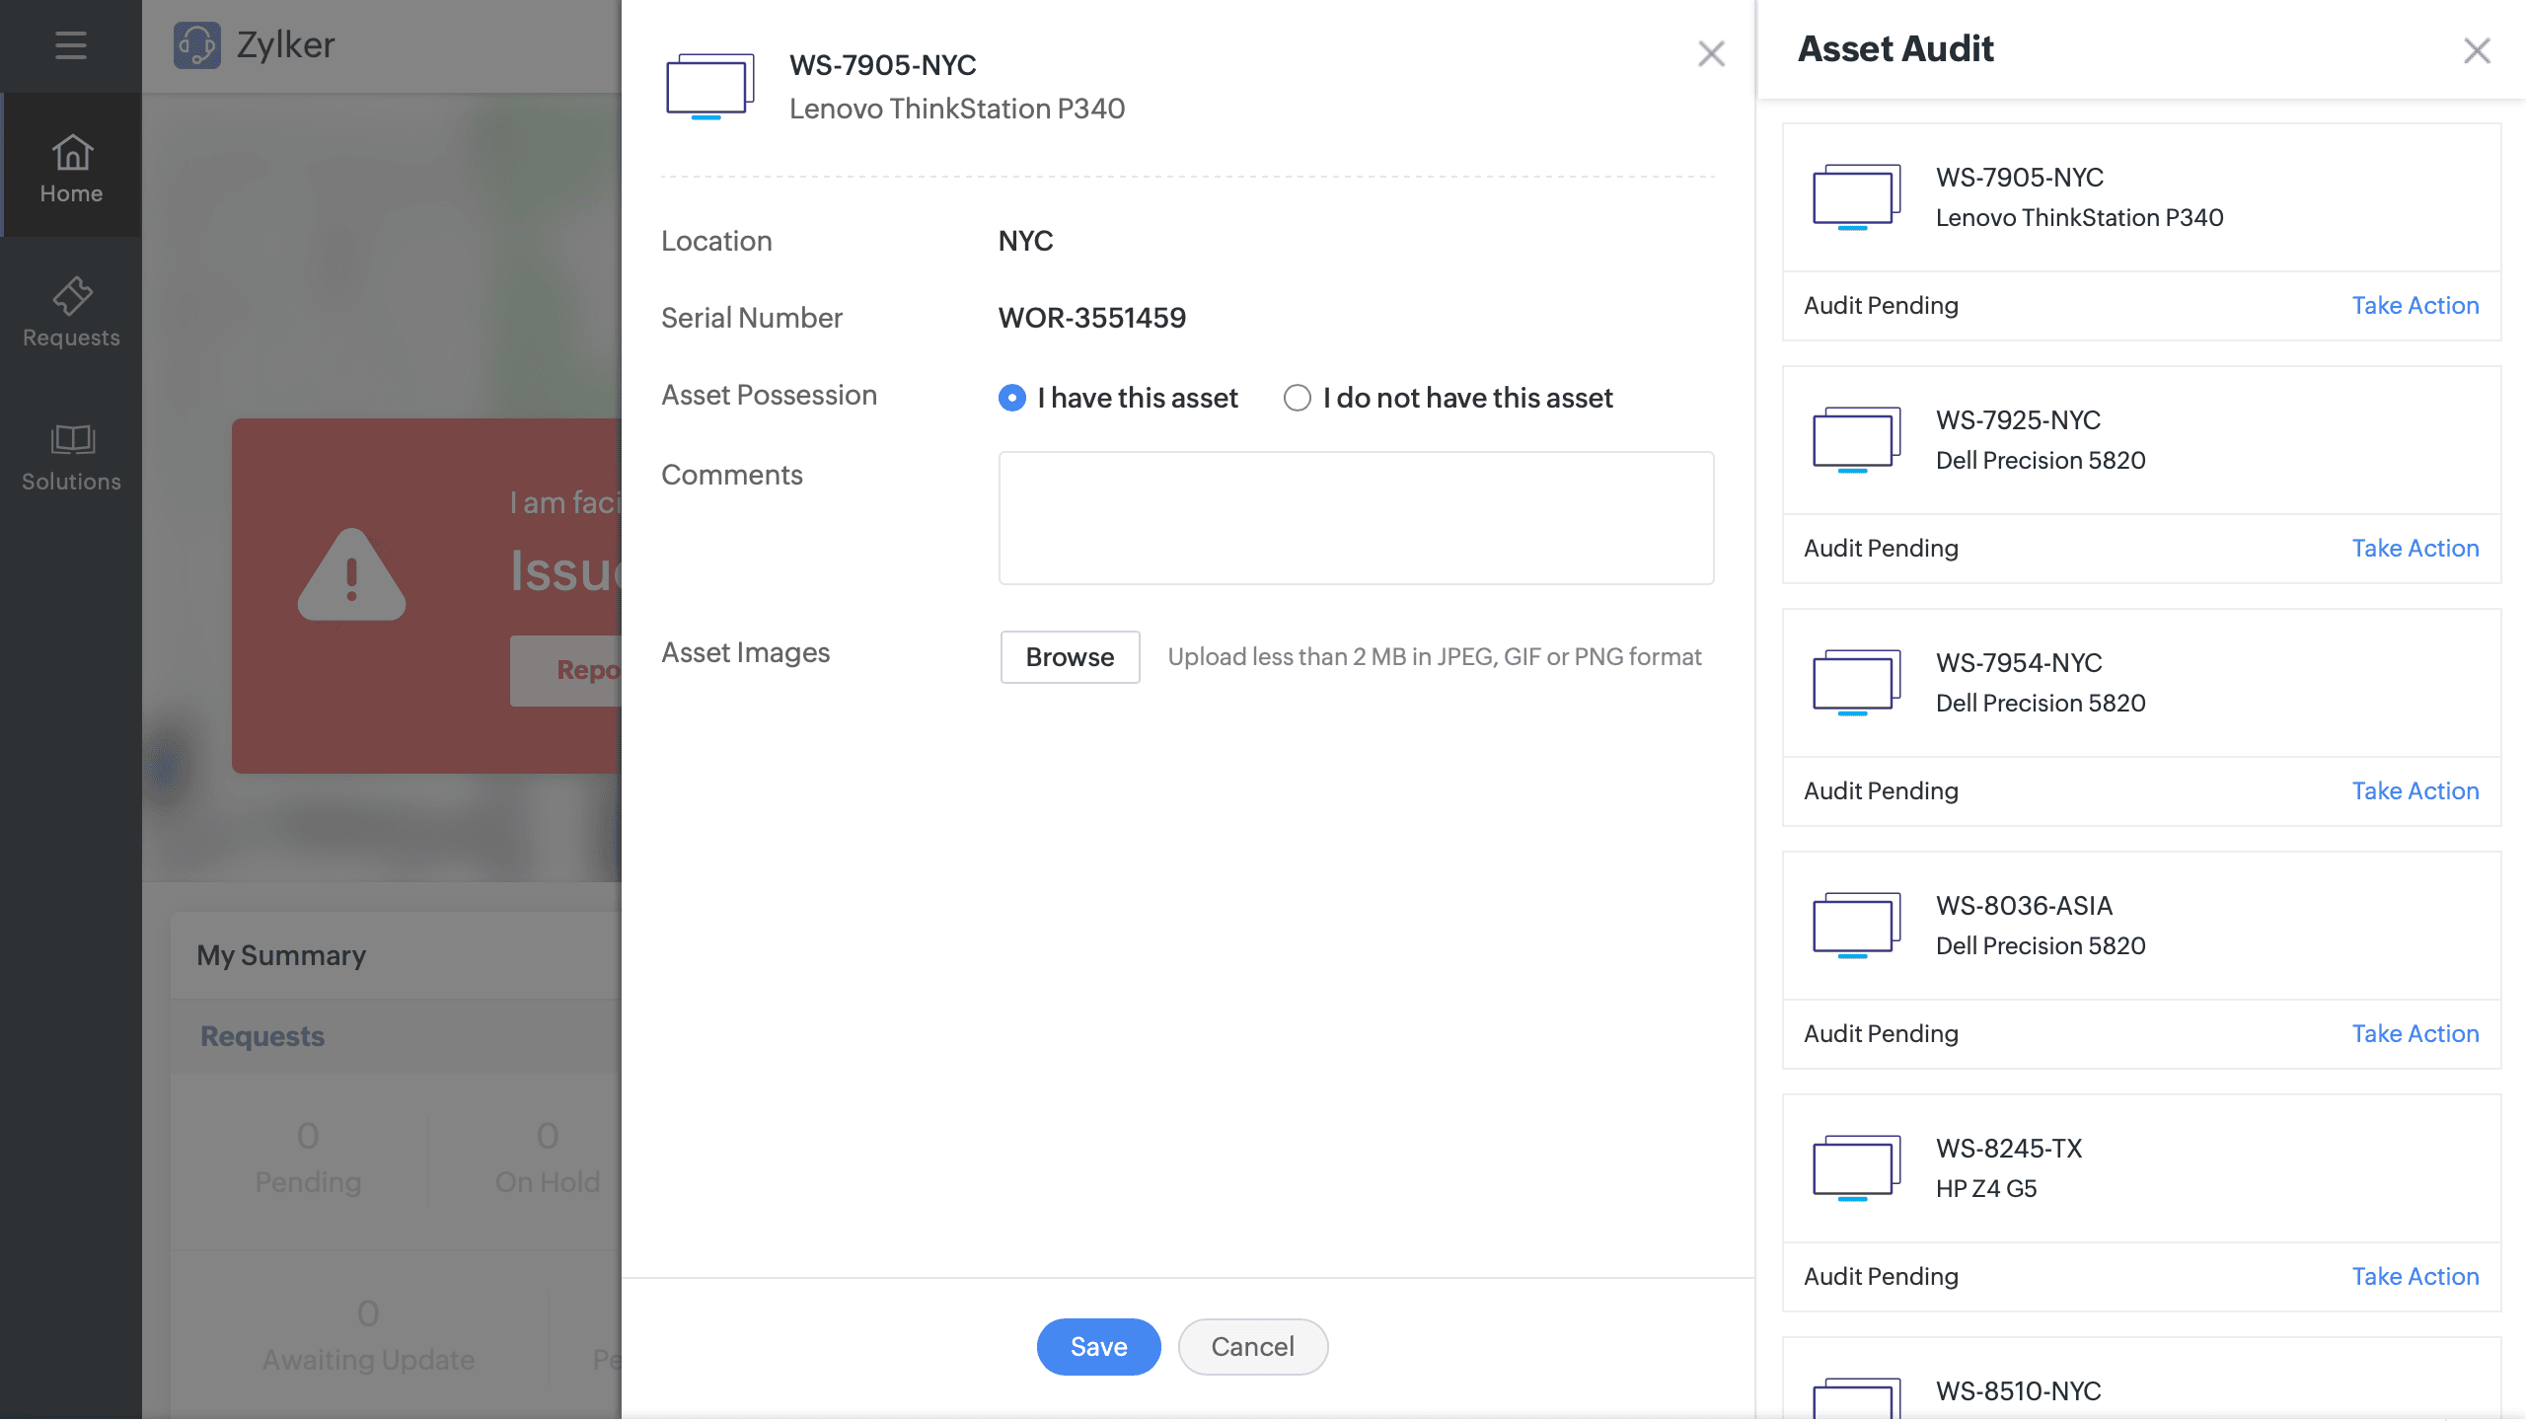The image size is (2526, 1421).
Task: Take Action on WS-7925-NYC asset
Action: tap(2415, 549)
